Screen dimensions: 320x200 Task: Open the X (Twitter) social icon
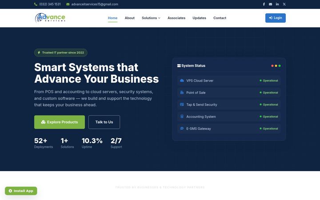[284, 4]
